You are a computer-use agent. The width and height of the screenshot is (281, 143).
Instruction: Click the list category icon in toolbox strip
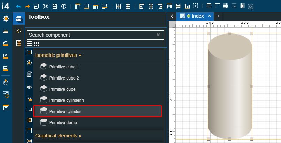point(29,52)
